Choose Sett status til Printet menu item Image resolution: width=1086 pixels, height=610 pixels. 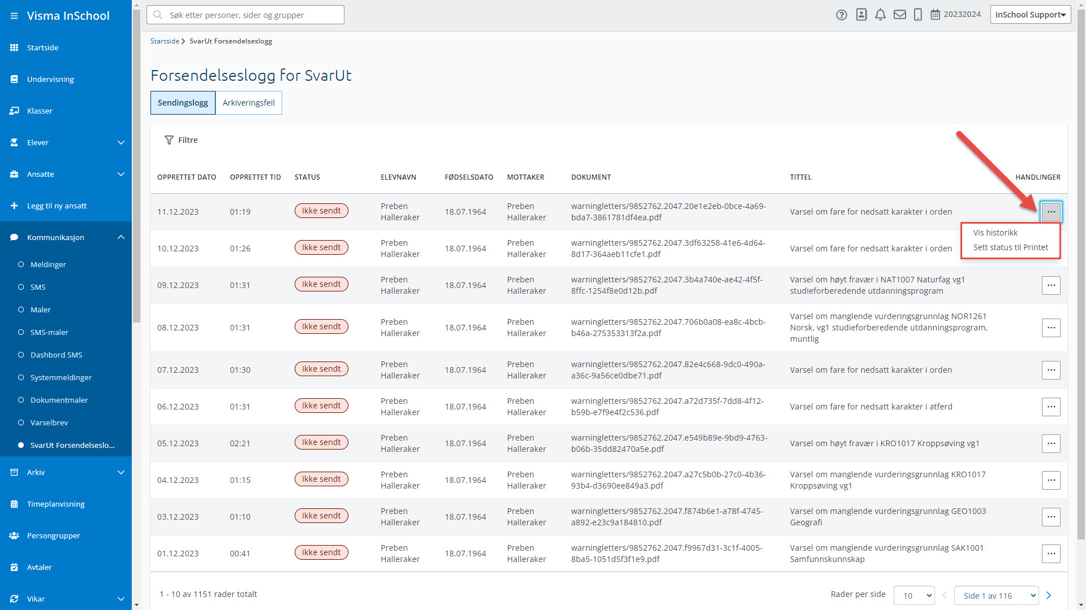1010,247
